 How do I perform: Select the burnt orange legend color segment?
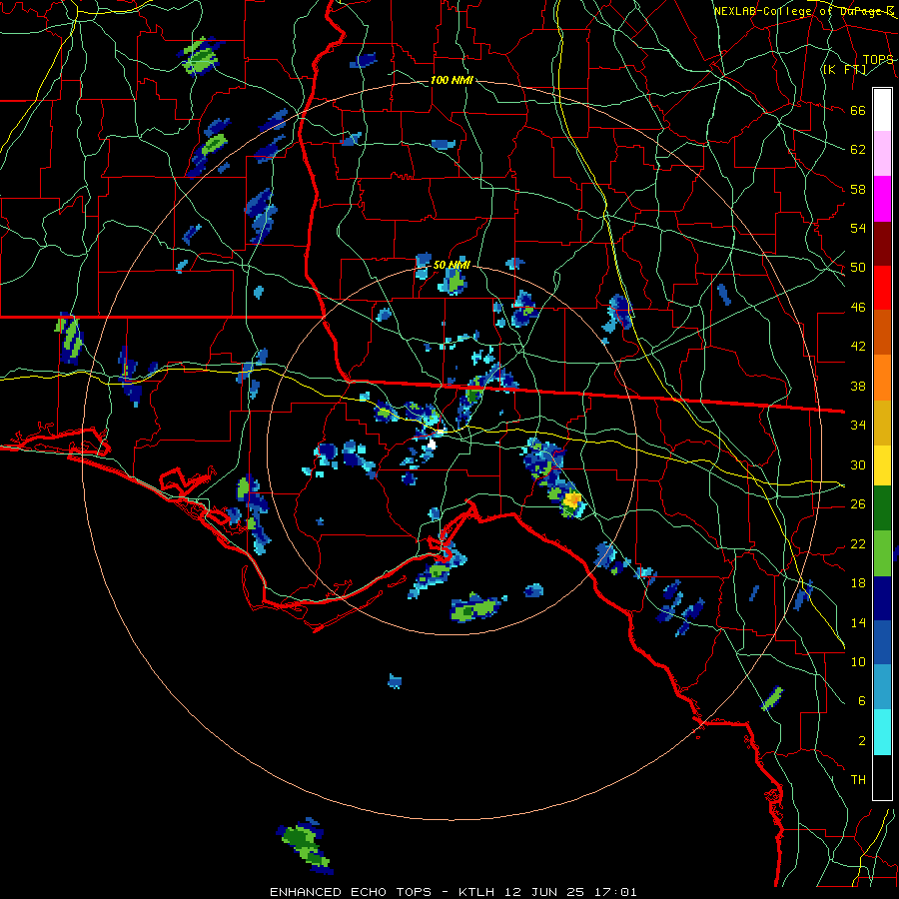click(882, 332)
